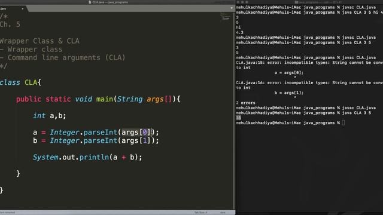
Task: Open the tab list dropdown arrow in the editor
Action: coord(232,8)
